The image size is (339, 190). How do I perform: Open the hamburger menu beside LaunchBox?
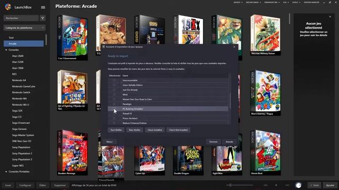tap(43, 7)
